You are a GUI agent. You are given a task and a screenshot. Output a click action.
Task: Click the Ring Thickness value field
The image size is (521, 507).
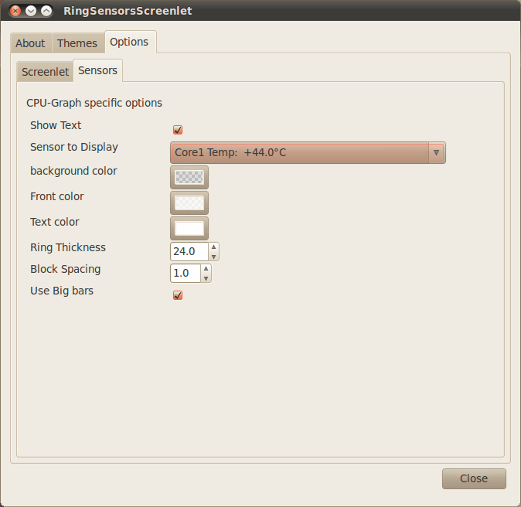pos(189,252)
